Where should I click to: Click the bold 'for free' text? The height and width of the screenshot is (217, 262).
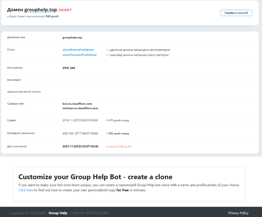click(x=123, y=190)
